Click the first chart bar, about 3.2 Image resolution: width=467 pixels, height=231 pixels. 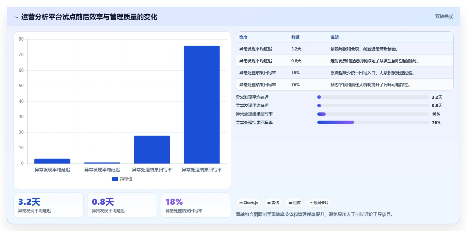pos(52,161)
